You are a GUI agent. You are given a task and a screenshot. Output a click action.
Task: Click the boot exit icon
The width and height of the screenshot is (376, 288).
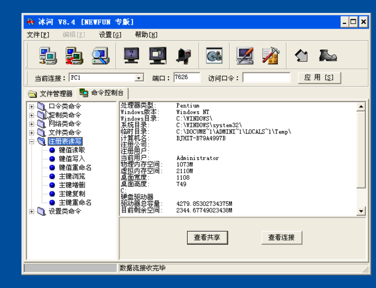coord(328,56)
